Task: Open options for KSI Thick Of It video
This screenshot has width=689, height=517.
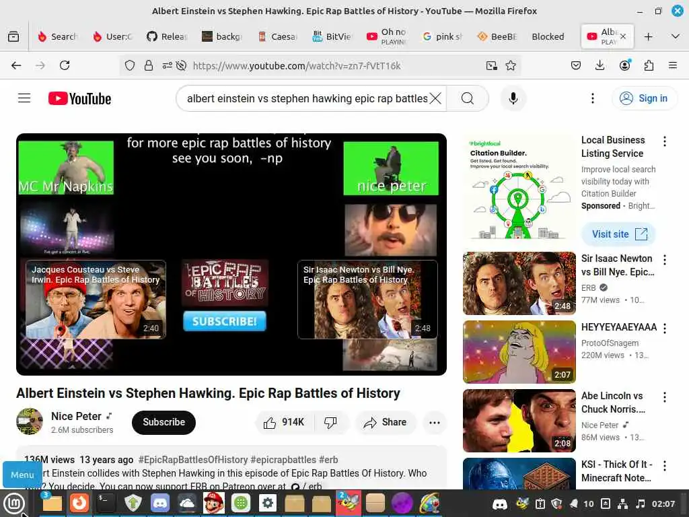Action: 664,466
